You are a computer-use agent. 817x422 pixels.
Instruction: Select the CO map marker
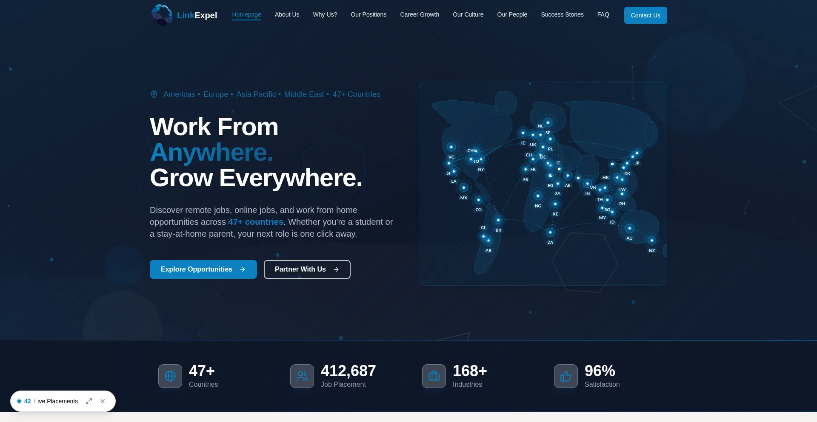pyautogui.click(x=478, y=200)
